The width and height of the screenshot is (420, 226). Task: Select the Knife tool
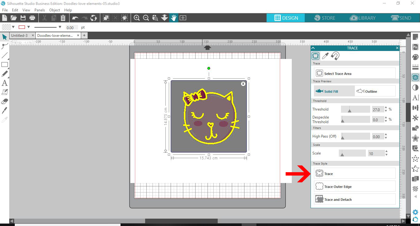[x=4, y=111]
